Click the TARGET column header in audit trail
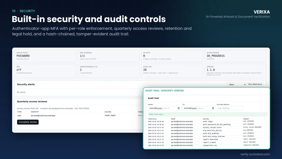The height and width of the screenshot is (159, 282). pos(246,119)
